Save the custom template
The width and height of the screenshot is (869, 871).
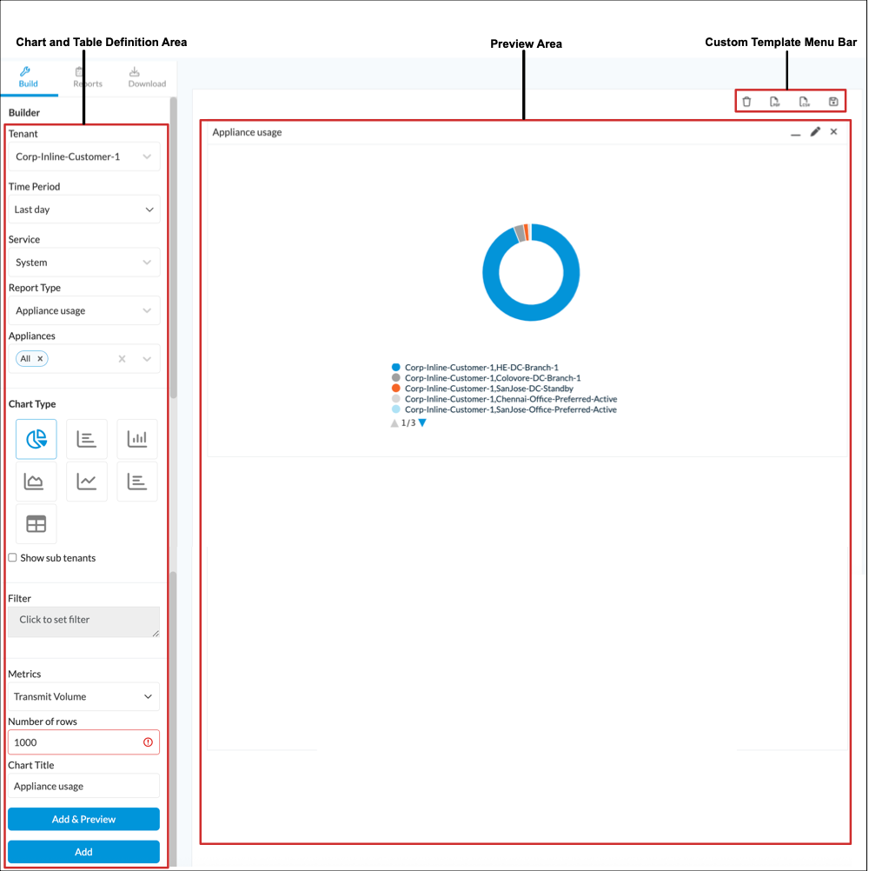832,101
